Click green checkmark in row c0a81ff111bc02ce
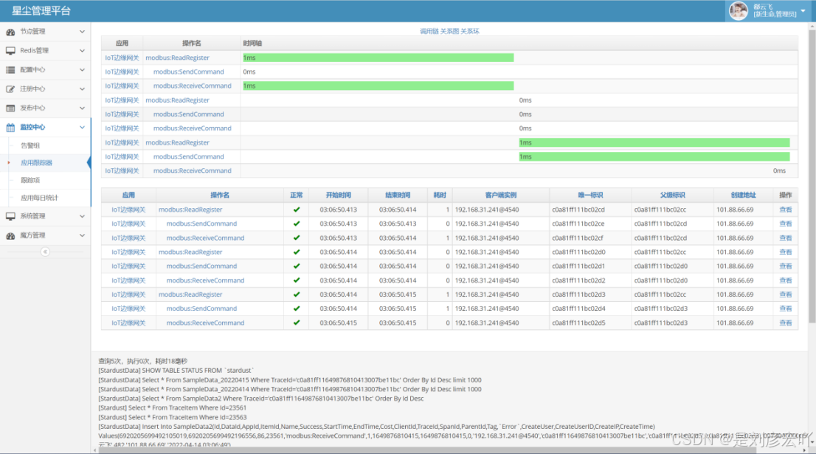Image resolution: width=816 pixels, height=454 pixels. pos(297,224)
